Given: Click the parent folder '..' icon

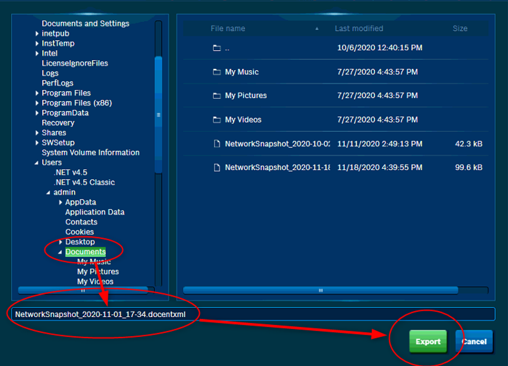Looking at the screenshot, I should 217,48.
